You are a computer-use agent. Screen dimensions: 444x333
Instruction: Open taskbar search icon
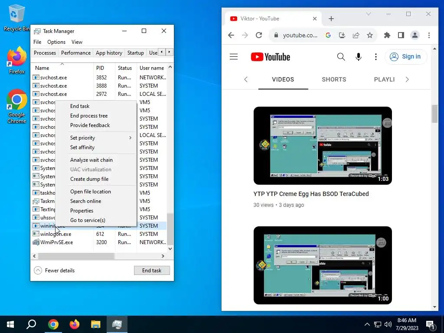pos(31,324)
